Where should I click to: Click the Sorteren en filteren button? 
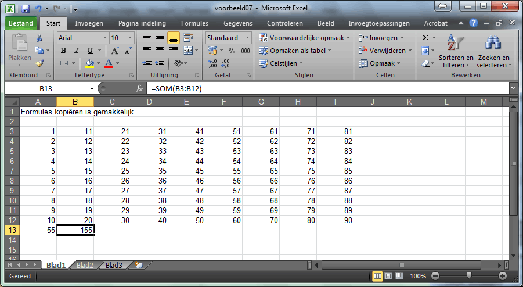(x=456, y=52)
